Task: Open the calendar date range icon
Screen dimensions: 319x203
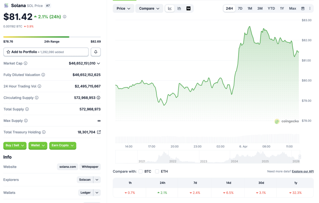Action: pyautogui.click(x=302, y=8)
